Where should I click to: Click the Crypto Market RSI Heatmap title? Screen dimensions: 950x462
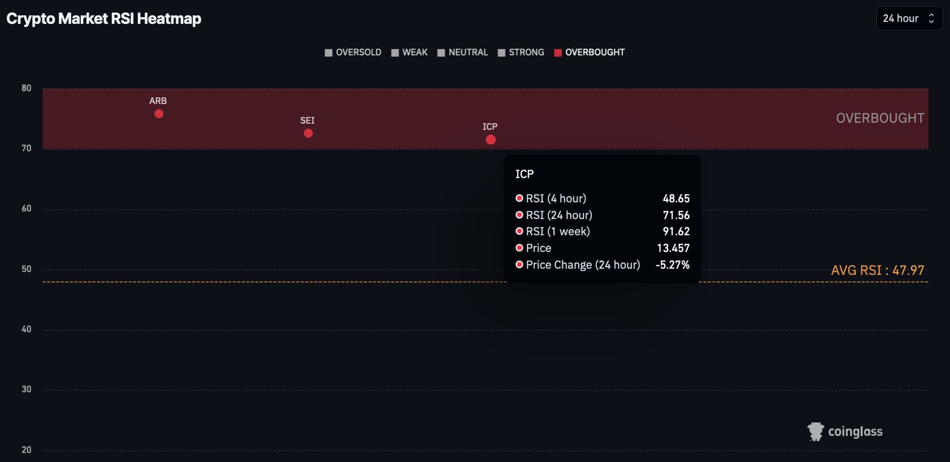point(104,19)
